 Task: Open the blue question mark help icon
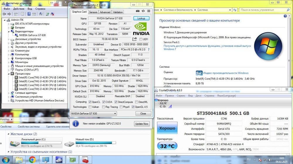(29, 14)
